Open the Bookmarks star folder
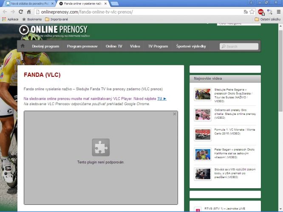This screenshot has width=283, height=212. coord(32,19)
